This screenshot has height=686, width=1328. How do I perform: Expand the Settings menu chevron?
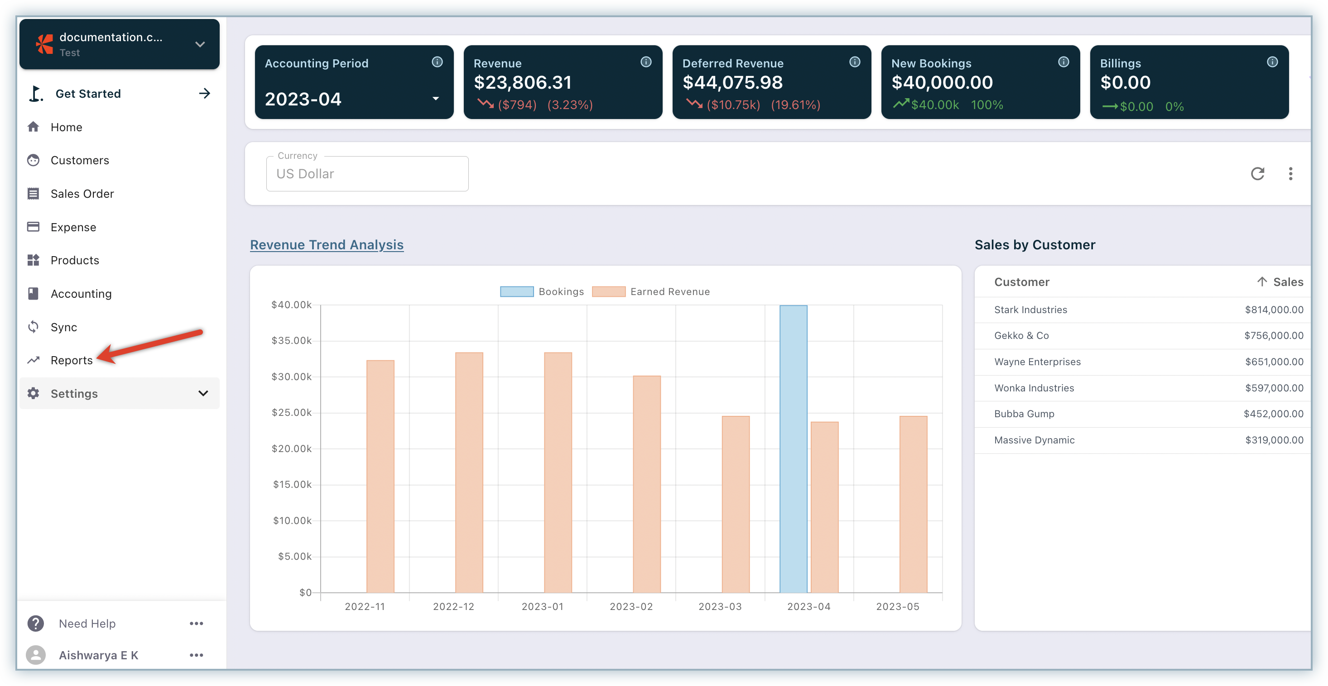(203, 394)
